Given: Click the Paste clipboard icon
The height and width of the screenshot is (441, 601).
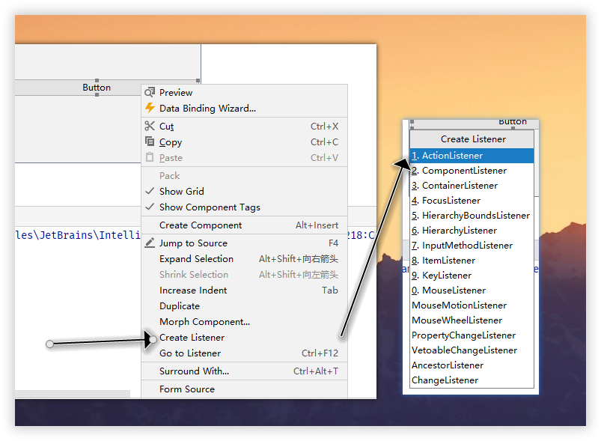Looking at the screenshot, I should point(150,157).
